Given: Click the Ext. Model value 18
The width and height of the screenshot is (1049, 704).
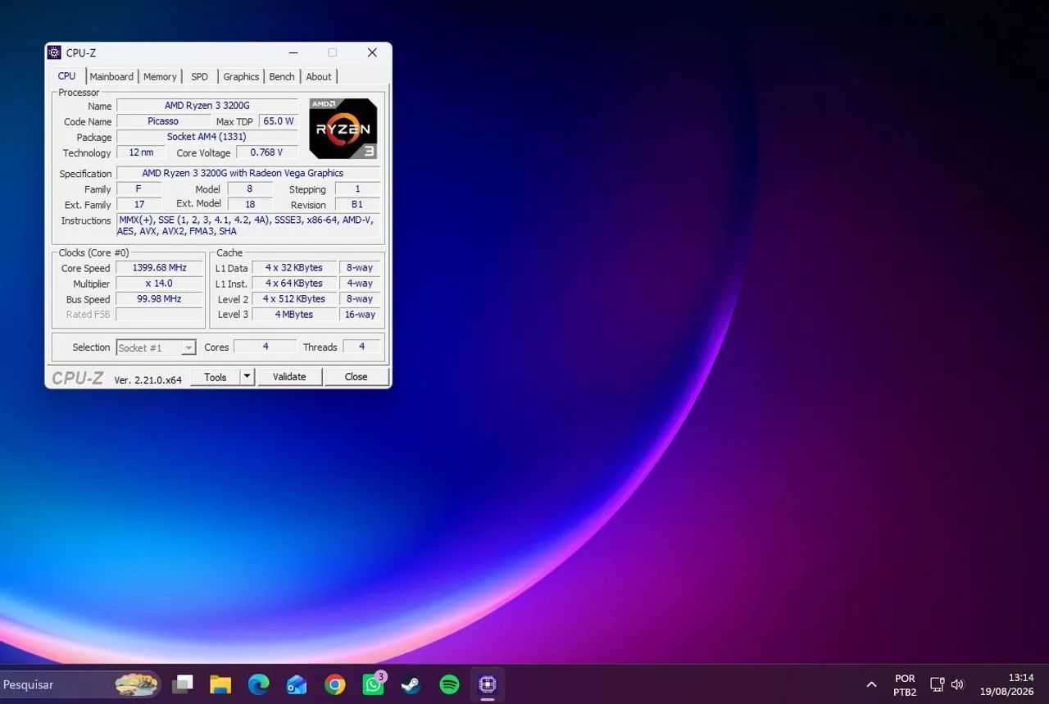Looking at the screenshot, I should click(250, 204).
